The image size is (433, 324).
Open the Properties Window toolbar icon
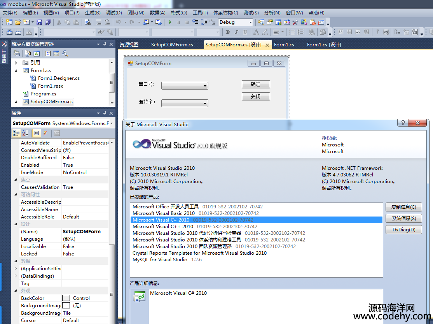click(269, 22)
